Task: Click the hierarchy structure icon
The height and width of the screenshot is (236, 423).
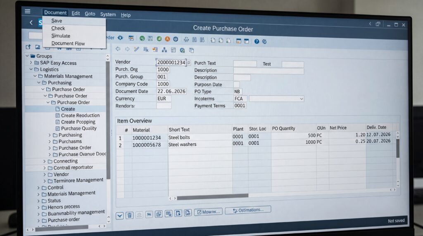Action: coord(164,50)
